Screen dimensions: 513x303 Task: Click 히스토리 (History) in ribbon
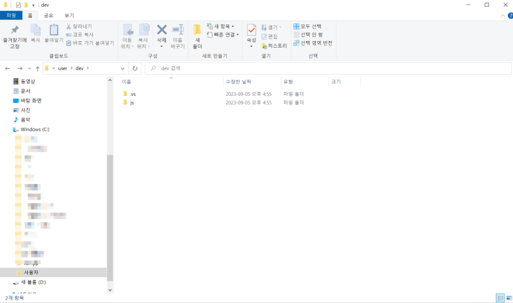coord(274,46)
